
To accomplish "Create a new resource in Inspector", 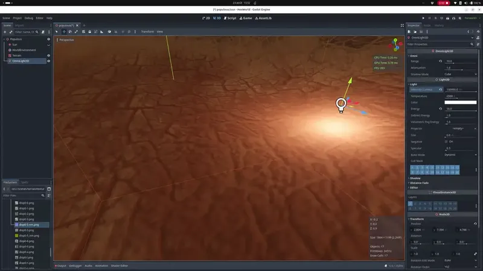I will coord(409,32).
